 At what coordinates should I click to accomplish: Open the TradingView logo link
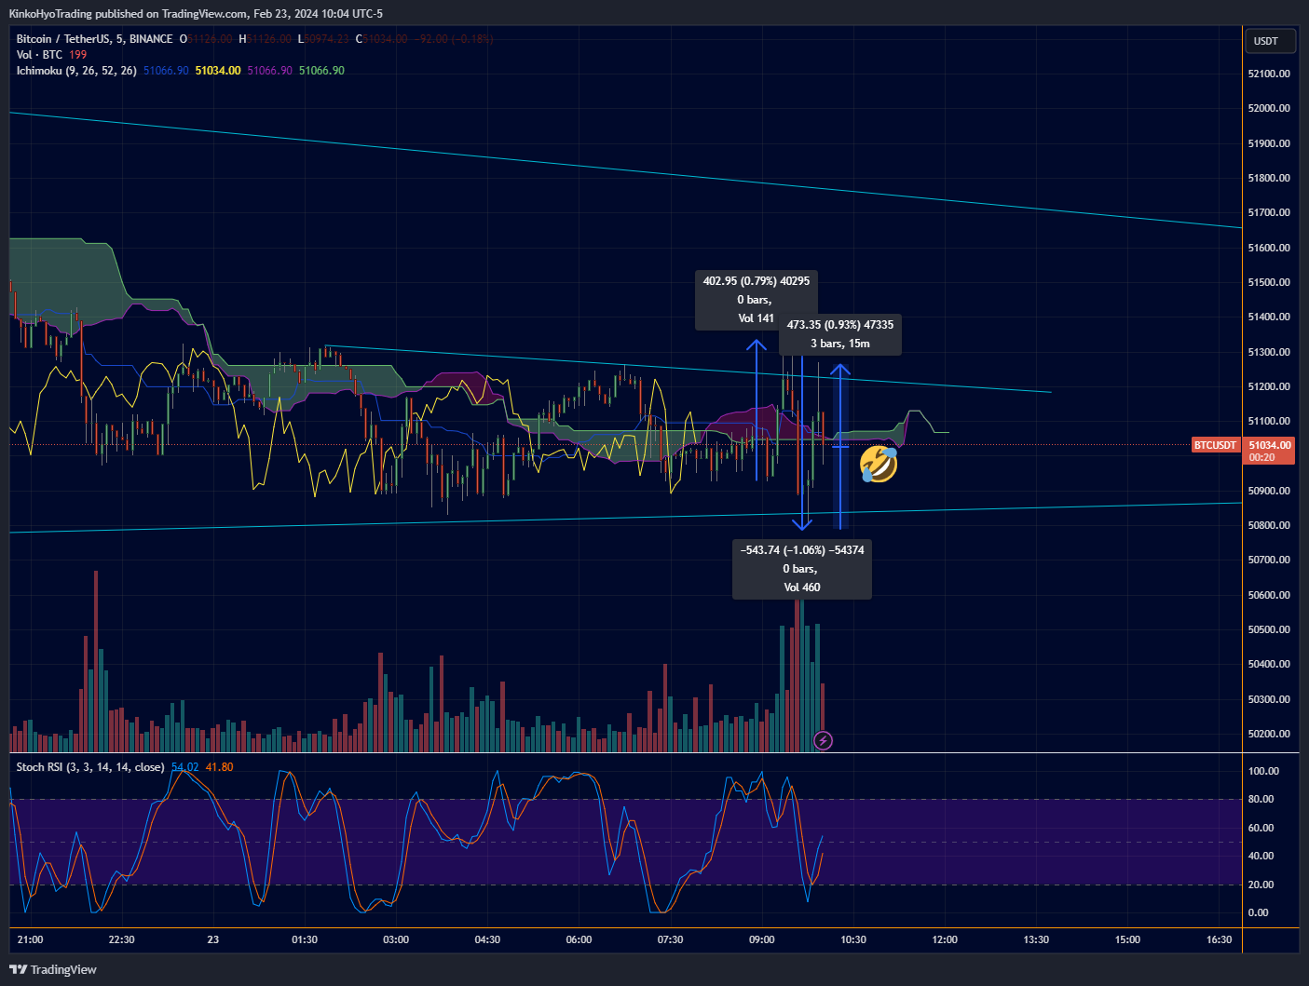[53, 969]
